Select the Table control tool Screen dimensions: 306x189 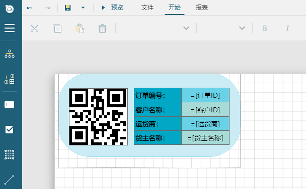click(x=10, y=155)
